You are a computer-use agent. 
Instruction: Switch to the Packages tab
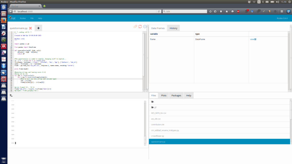coord(176,95)
